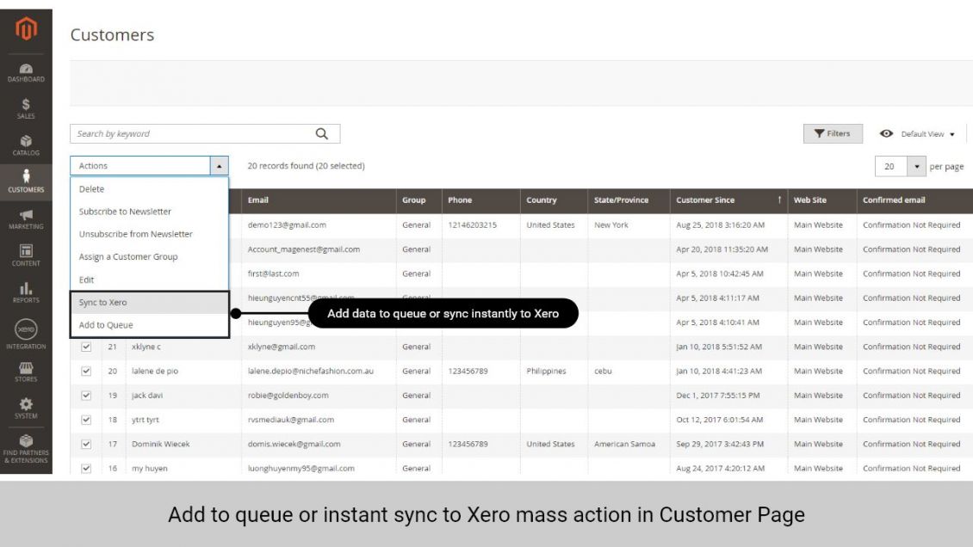Sort by Confirmed email column header

click(914, 200)
